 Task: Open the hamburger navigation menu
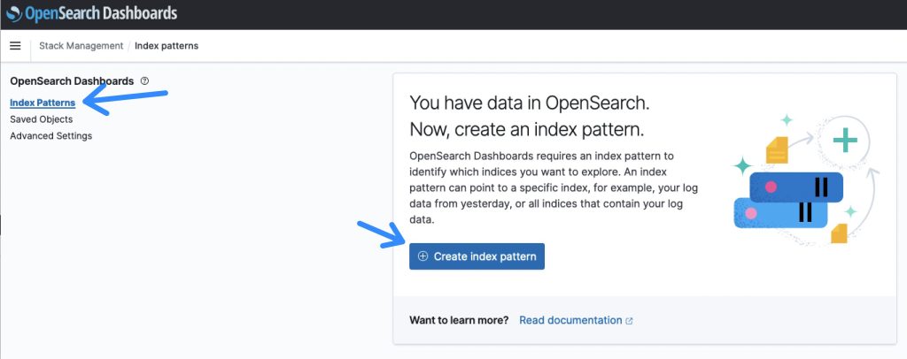(16, 46)
